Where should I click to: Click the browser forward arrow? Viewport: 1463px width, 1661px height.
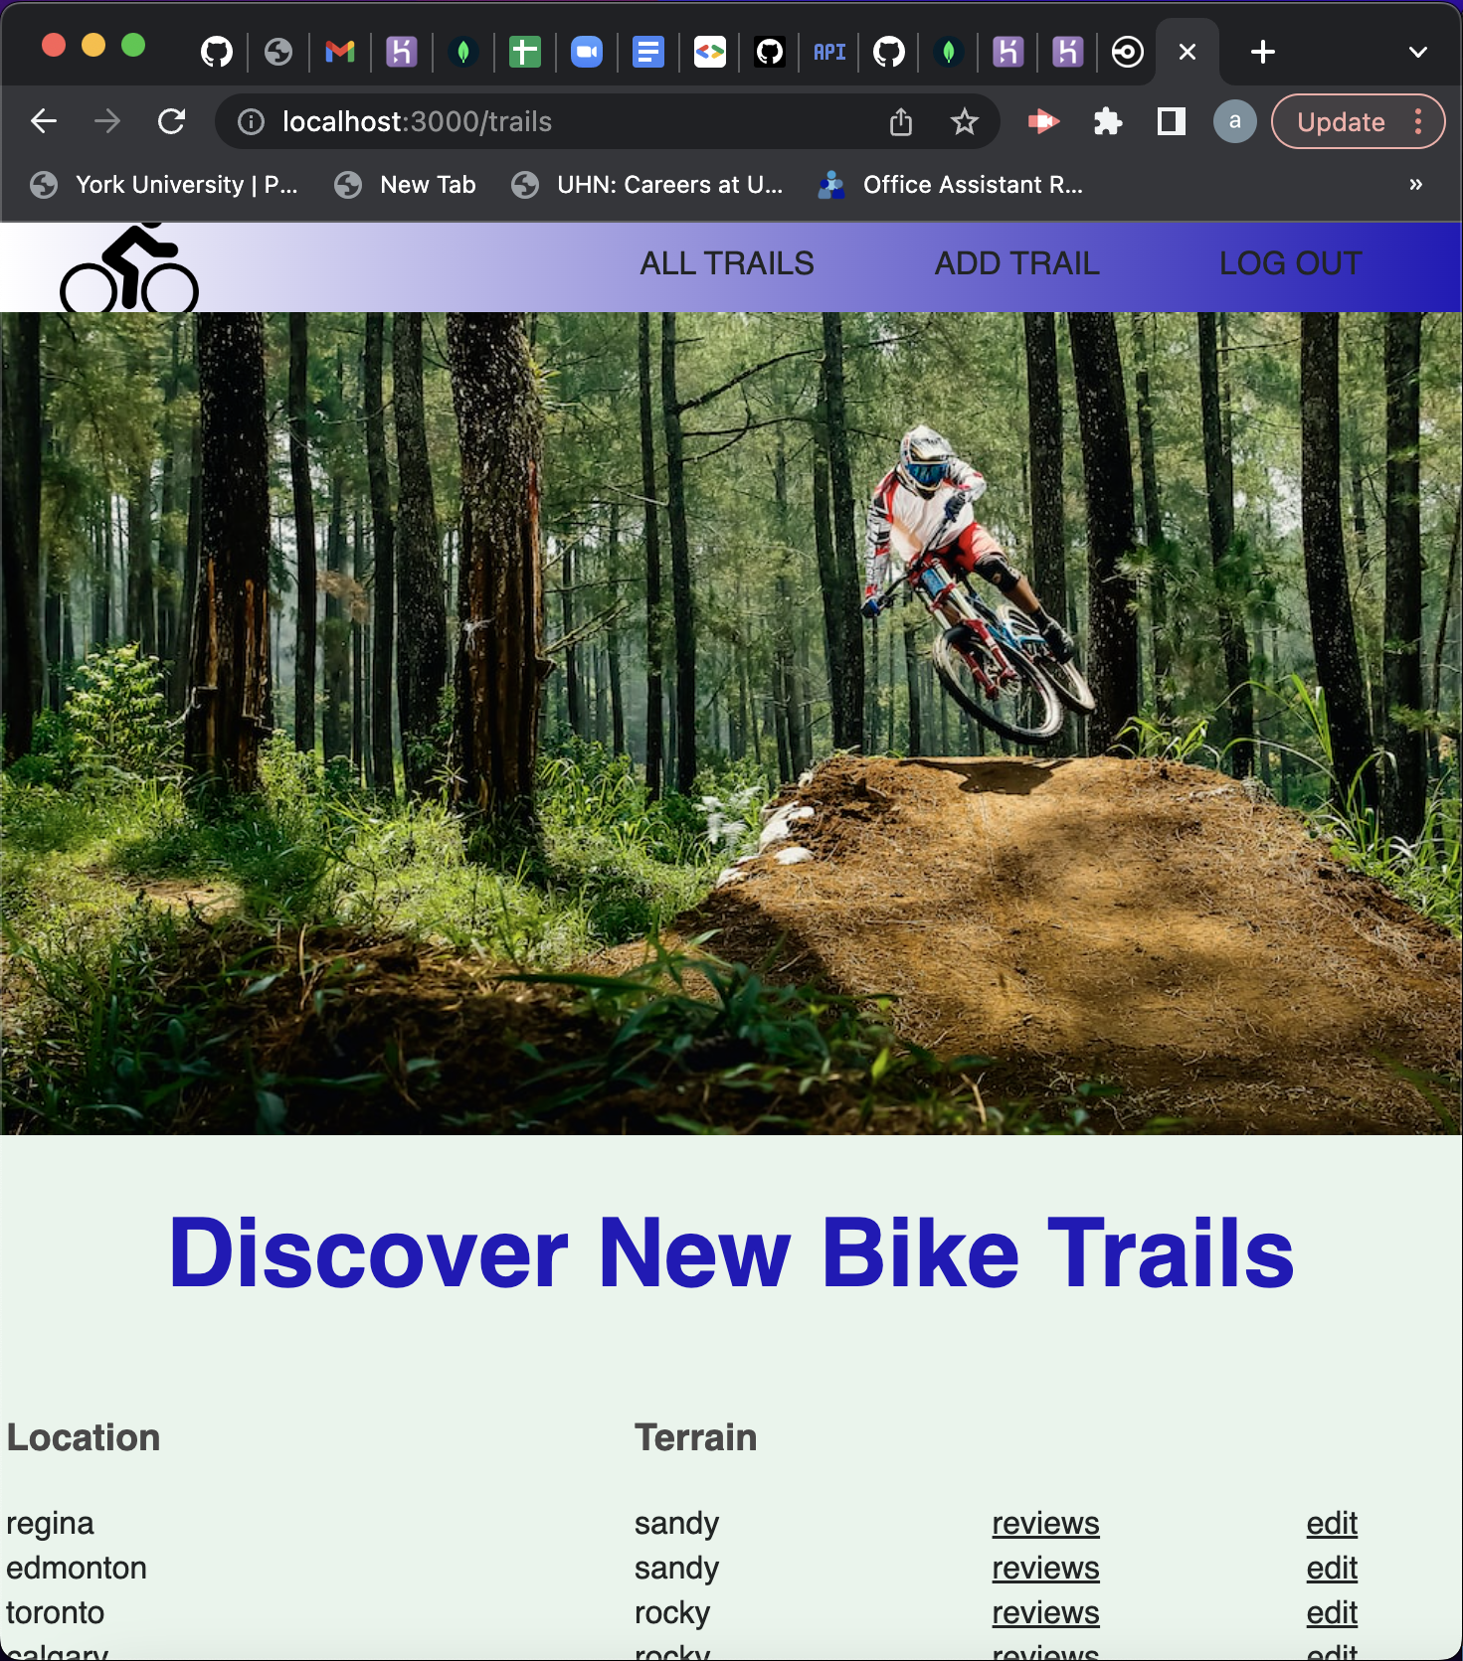coord(107,121)
